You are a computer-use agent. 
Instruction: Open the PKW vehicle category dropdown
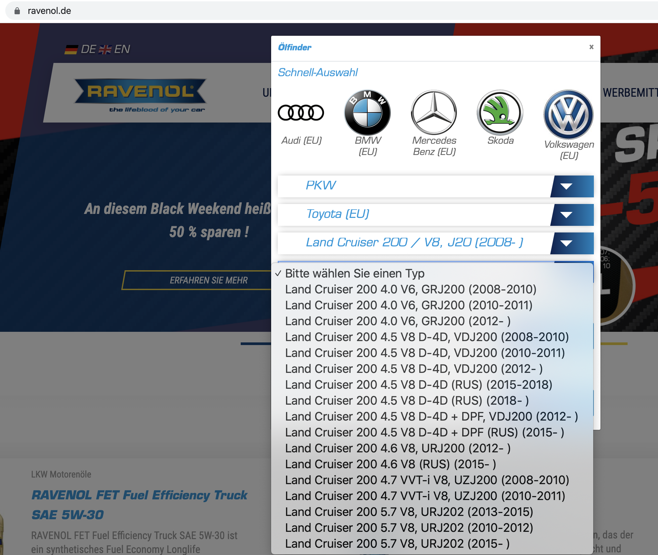point(435,186)
